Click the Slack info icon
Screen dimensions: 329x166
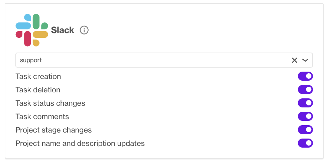[84, 30]
